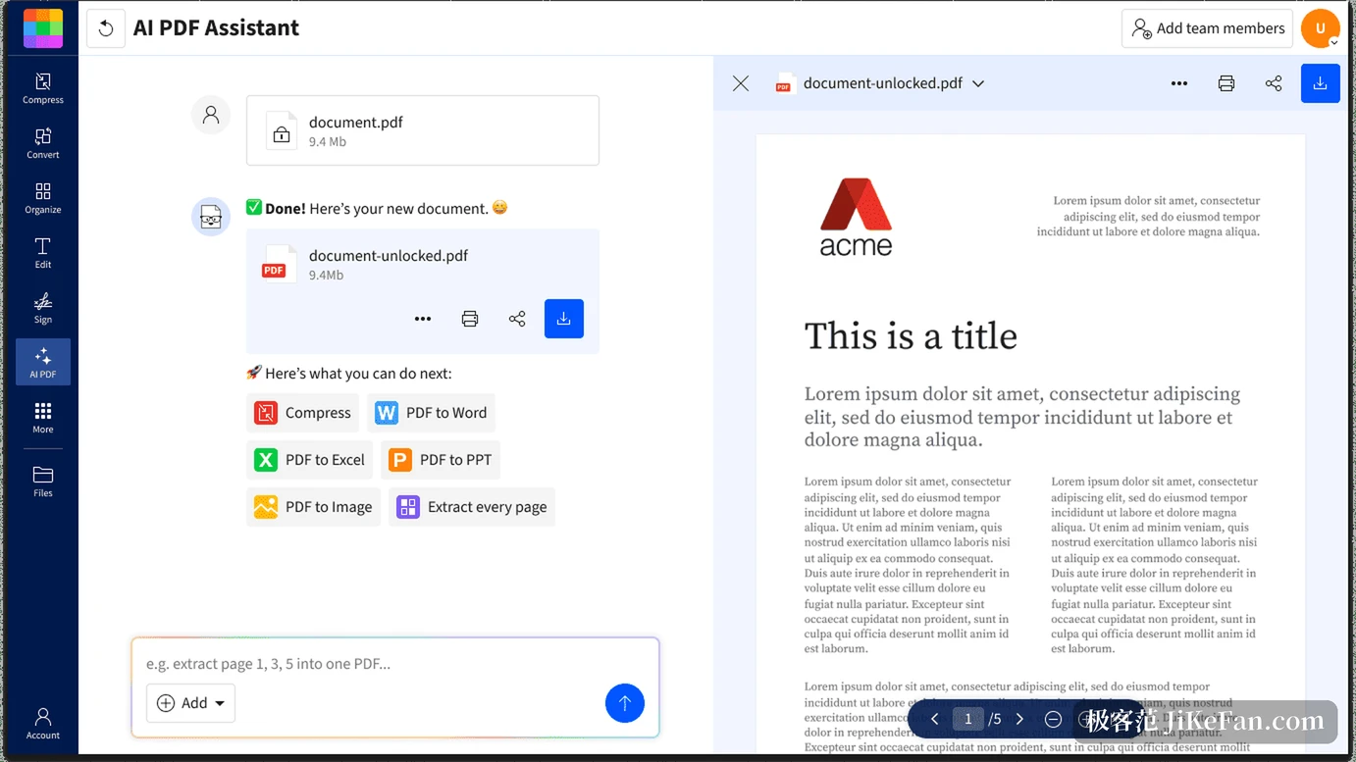Open the Convert tool in sidebar
Viewport: 1356px width, 762px height.
[x=43, y=143]
